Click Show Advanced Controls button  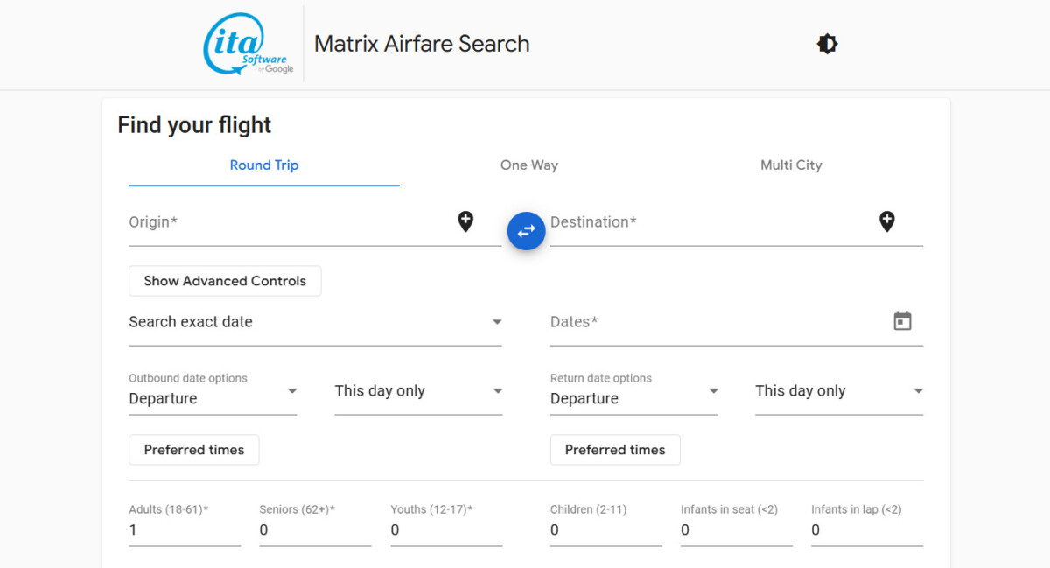225,281
